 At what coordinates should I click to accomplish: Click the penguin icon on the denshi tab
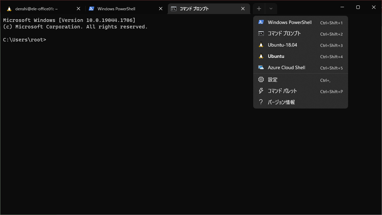[x=9, y=9]
